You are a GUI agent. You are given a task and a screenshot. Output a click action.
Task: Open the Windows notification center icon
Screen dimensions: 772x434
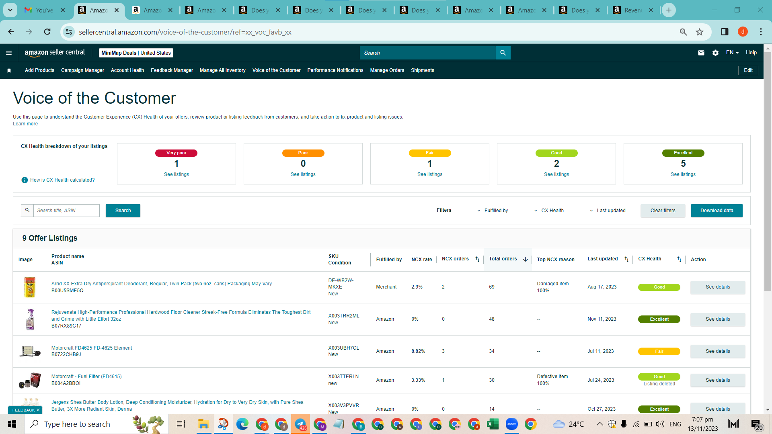click(757, 424)
